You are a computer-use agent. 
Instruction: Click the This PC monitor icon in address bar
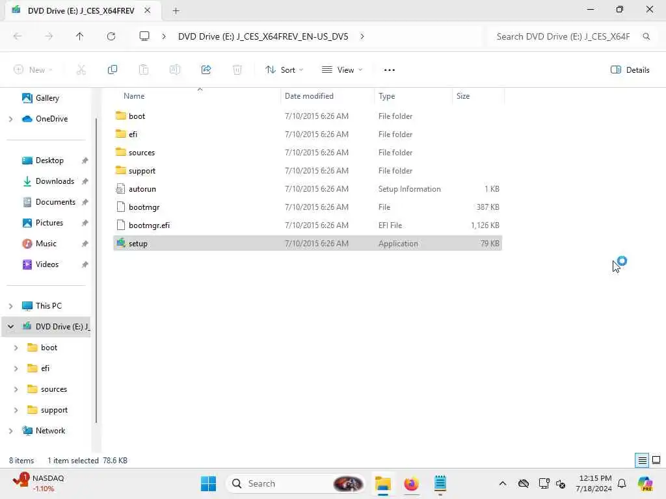pyautogui.click(x=144, y=36)
